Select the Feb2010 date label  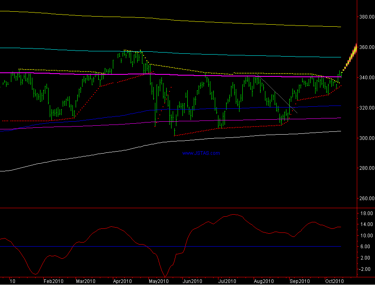54,281
